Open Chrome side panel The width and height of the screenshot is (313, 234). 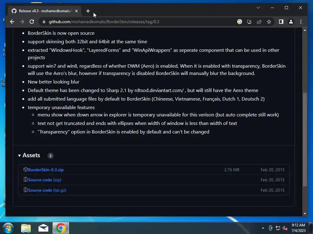coord(281,22)
